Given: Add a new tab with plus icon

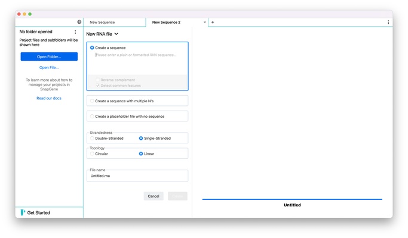Looking at the screenshot, I should (213, 22).
